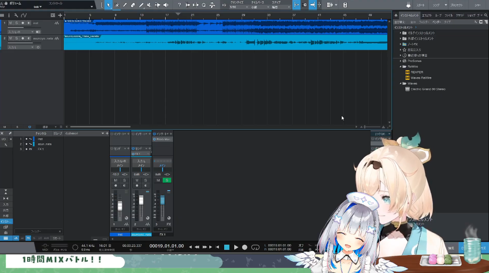This screenshot has height=273, width=489.
Task: Click the リモート button below channel list
Action: coord(57,238)
